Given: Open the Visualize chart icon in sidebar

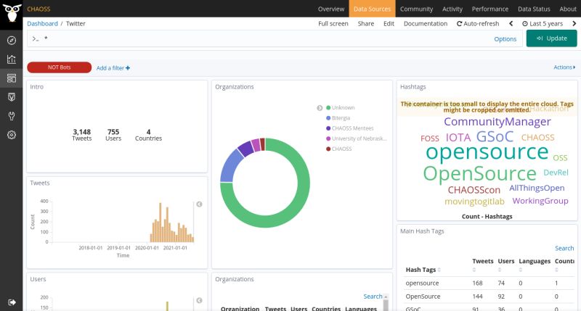Looking at the screenshot, I should (12, 59).
